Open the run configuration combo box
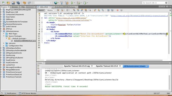Viewport: 172px width, 96px height. click(x=43, y=3)
